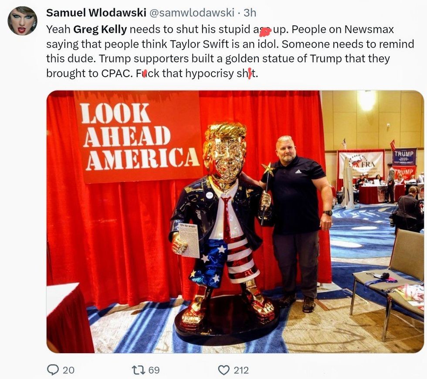Open Samuel Wlodawski's profile avatar
This screenshot has width=427, height=379.
(x=22, y=21)
